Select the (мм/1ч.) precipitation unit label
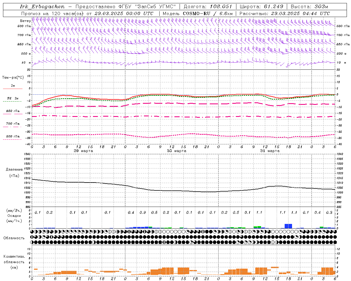The width and height of the screenshot is (351, 281). (14, 221)
